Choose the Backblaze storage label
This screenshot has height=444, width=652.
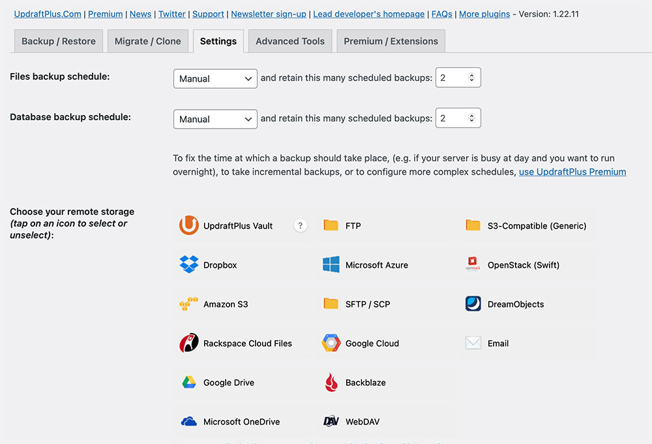point(366,383)
